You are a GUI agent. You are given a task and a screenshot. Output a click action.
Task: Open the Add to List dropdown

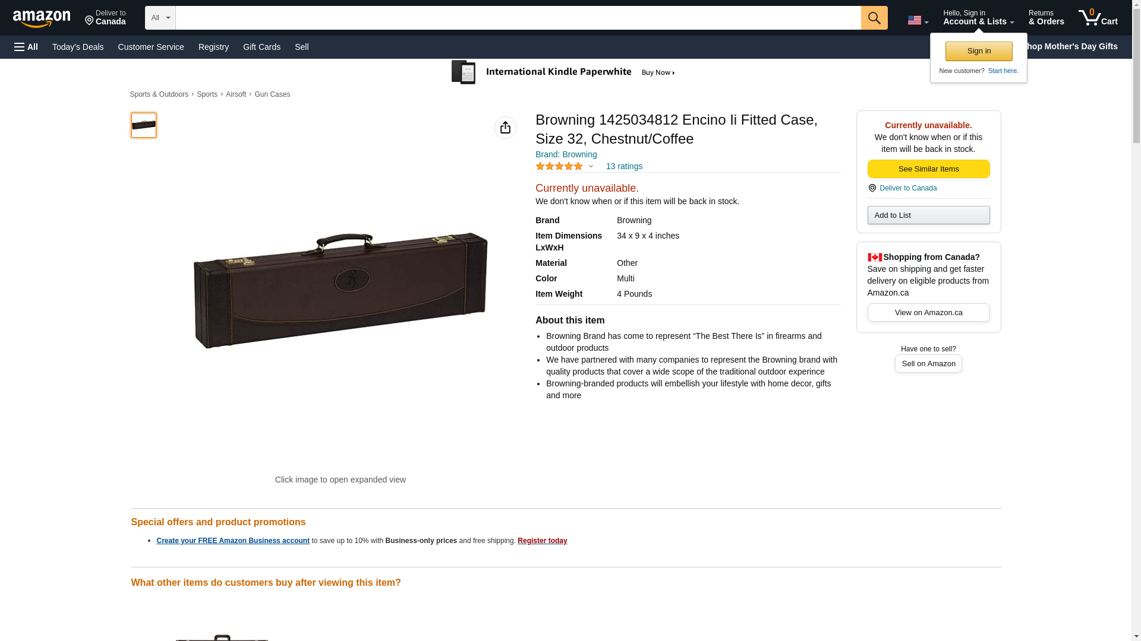point(928,215)
